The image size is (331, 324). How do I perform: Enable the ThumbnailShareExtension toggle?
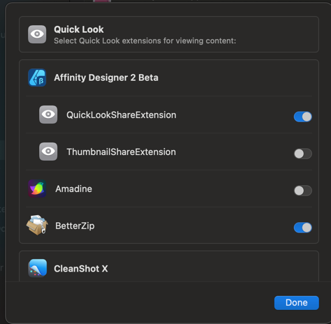(x=303, y=154)
